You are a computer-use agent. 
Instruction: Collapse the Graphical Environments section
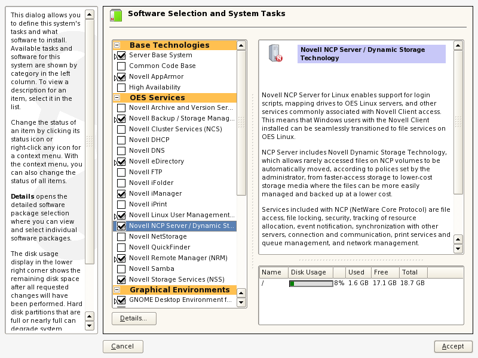(117, 290)
